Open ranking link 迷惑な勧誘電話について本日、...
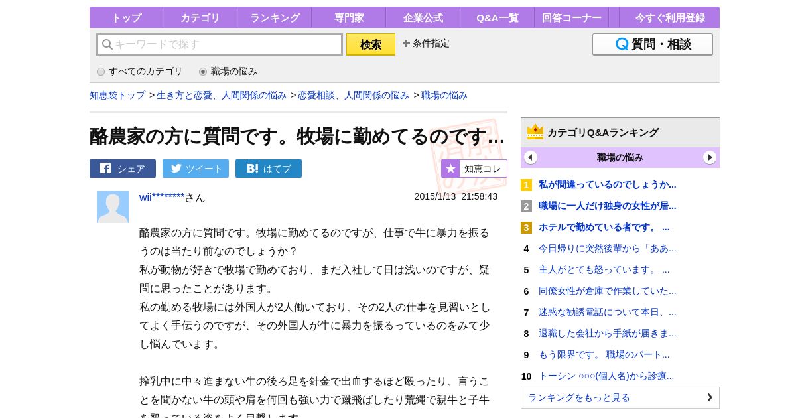The width and height of the screenshot is (796, 418). click(608, 313)
